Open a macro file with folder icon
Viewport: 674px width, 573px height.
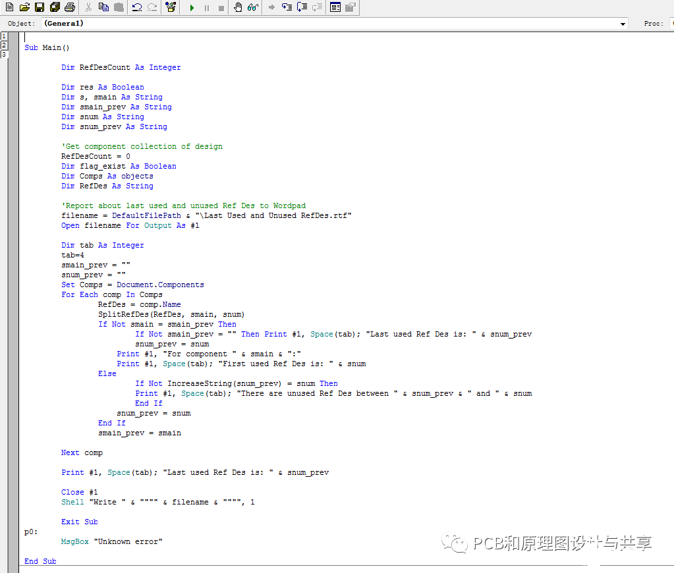point(24,7)
